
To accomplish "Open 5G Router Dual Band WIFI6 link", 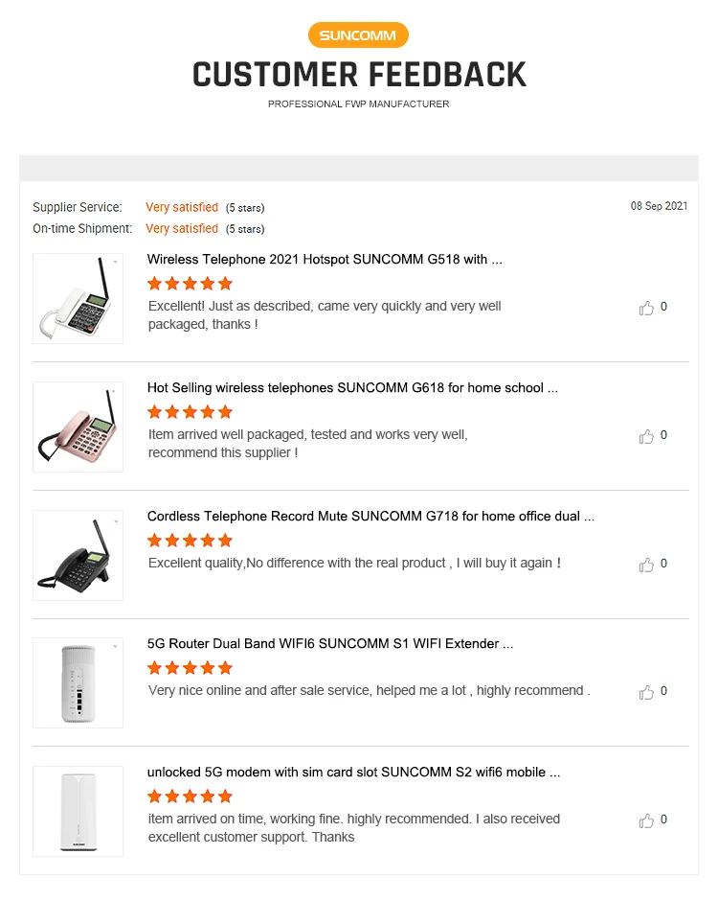I will (x=330, y=644).
